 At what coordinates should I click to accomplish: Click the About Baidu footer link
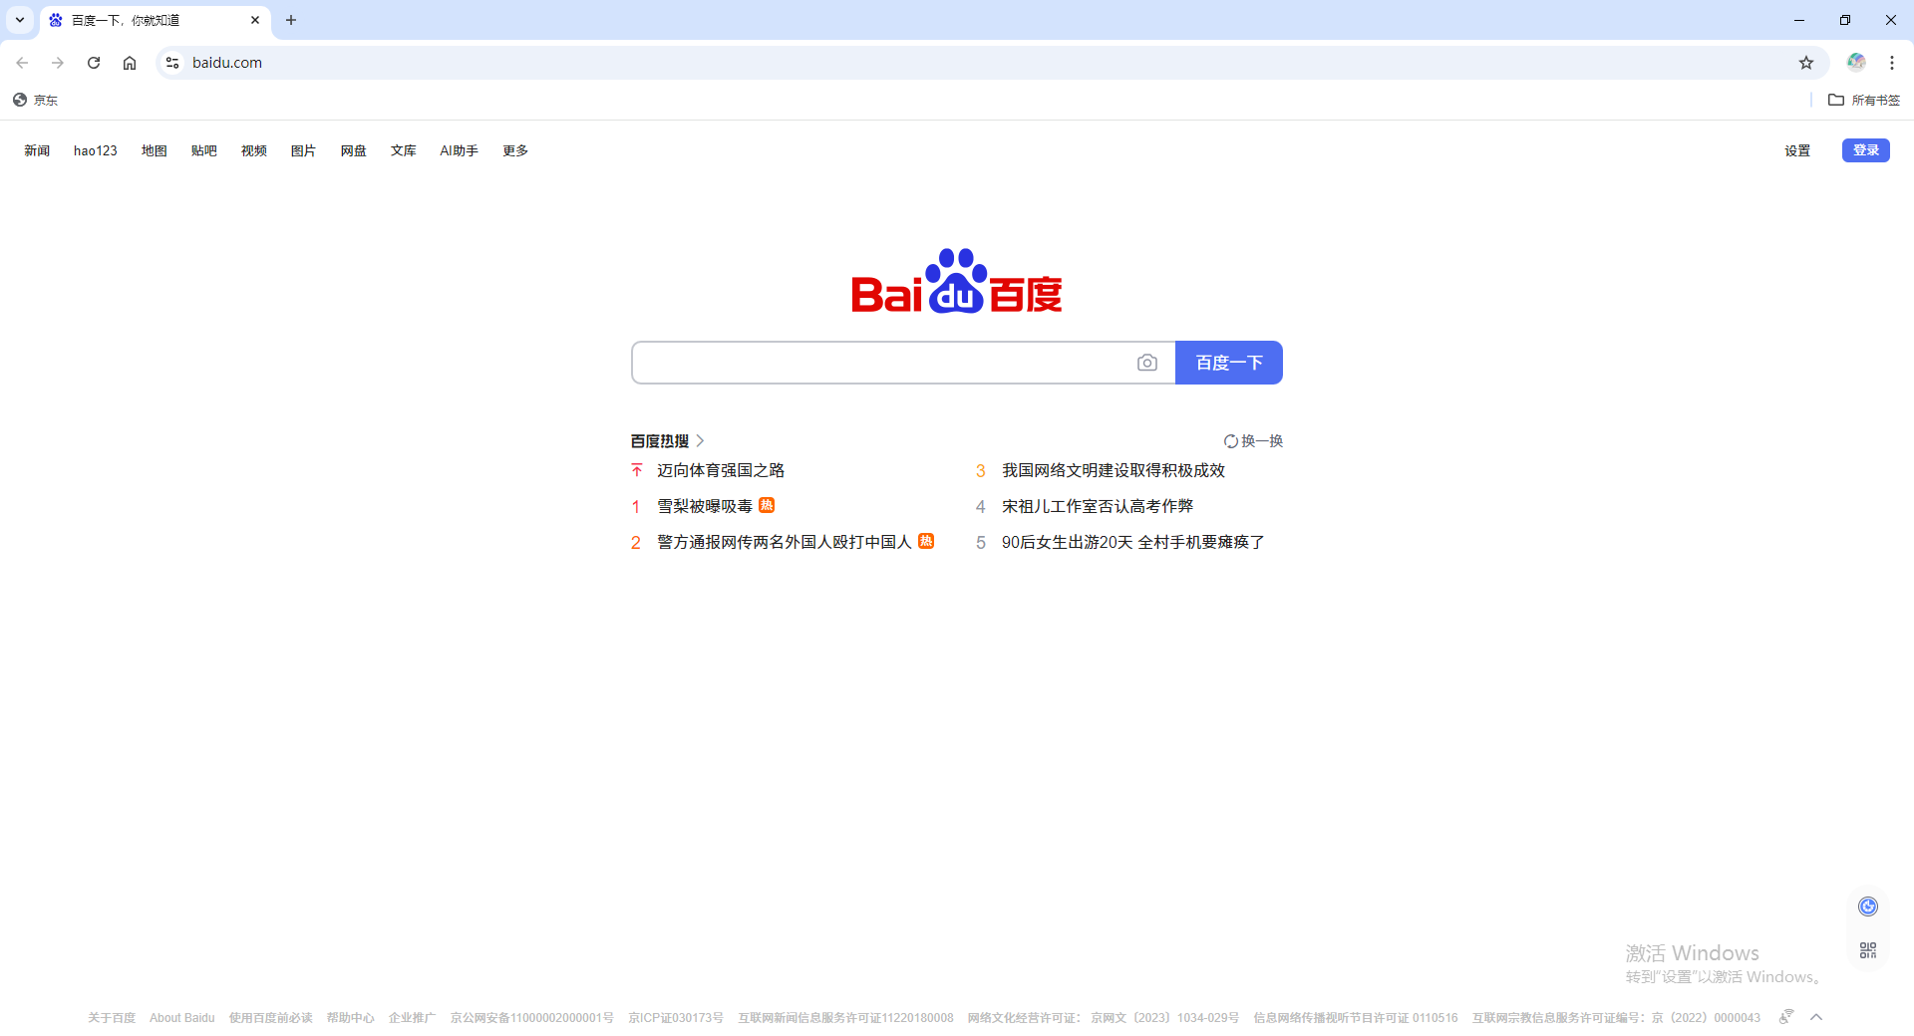pos(182,1018)
